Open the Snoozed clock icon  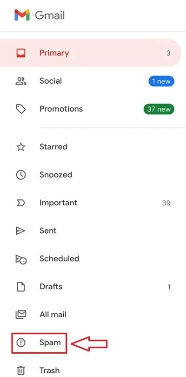point(21,175)
